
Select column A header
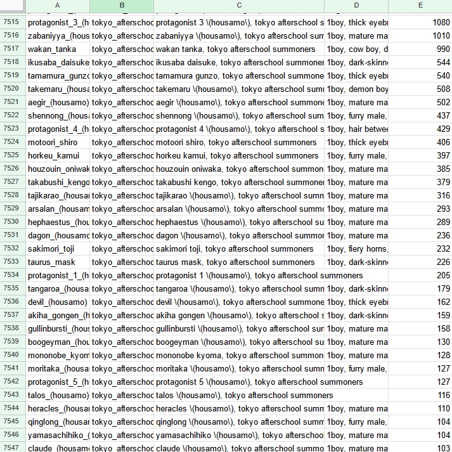coord(58,6)
